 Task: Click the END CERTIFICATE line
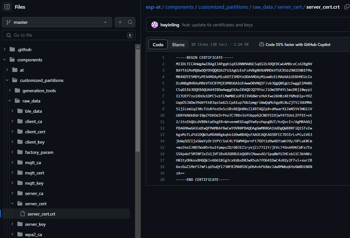point(202,180)
